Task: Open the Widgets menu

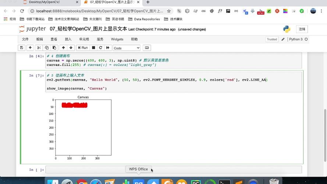Action: tap(117, 39)
